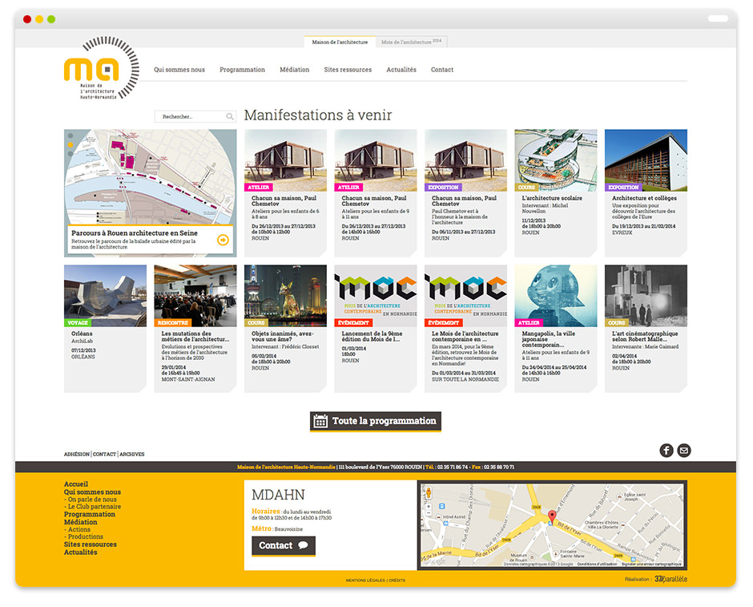Open the Archives footer link
This screenshot has height=607, width=753.
point(132,455)
